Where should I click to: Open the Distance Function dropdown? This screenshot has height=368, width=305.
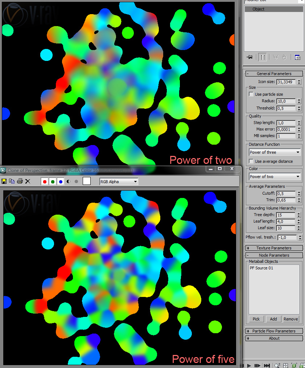[275, 152]
